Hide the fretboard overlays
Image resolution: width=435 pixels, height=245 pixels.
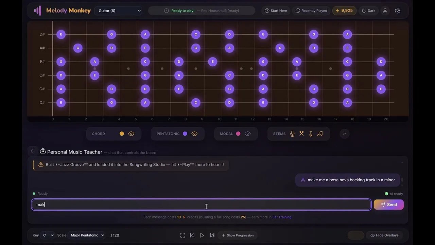pos(384,235)
